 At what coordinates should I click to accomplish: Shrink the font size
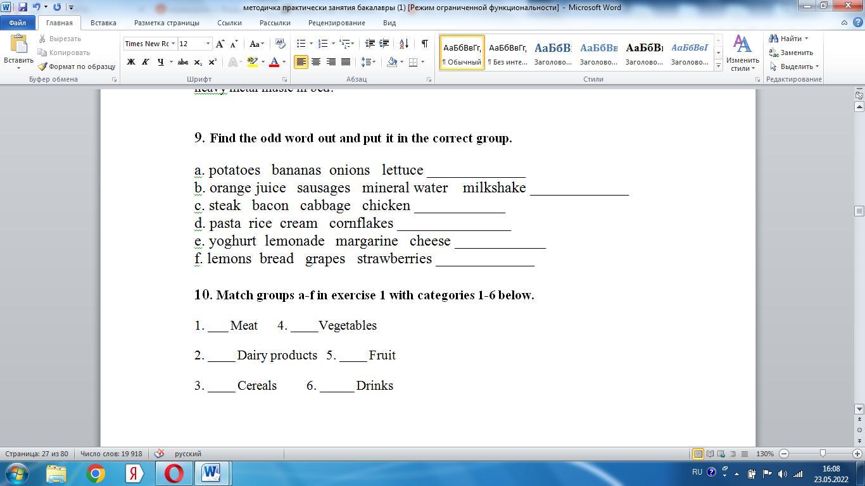pos(234,44)
